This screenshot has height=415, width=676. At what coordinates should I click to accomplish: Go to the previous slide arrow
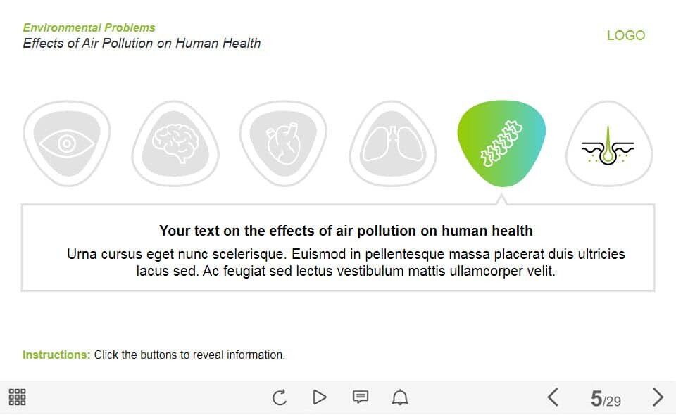point(553,397)
